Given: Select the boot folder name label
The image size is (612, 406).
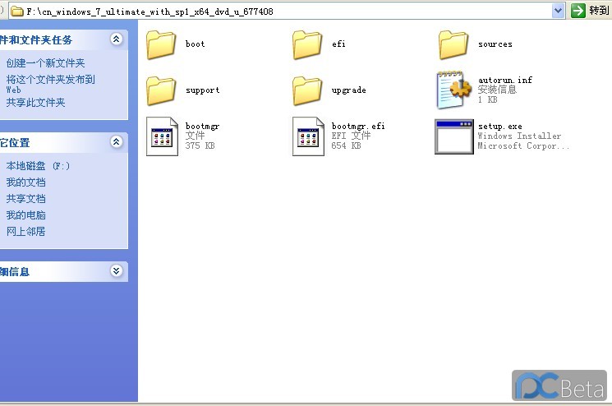Looking at the screenshot, I should coord(196,44).
